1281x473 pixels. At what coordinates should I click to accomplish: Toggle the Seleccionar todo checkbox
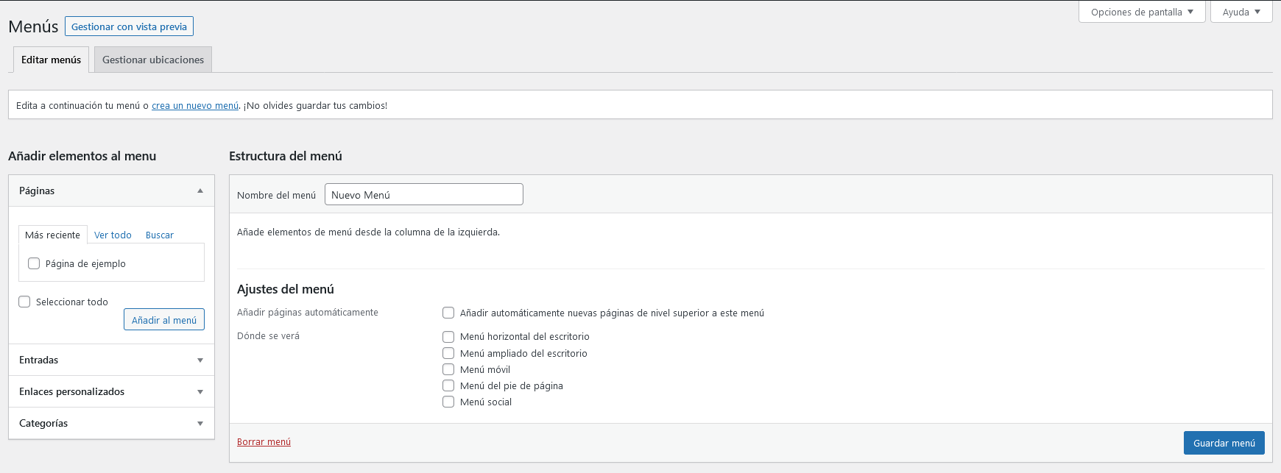24,302
